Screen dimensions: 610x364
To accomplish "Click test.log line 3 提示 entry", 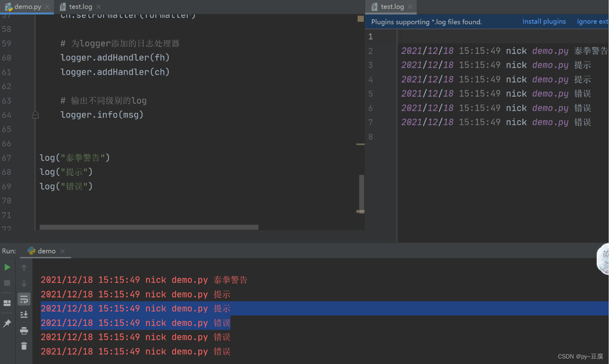I will pyautogui.click(x=496, y=65).
